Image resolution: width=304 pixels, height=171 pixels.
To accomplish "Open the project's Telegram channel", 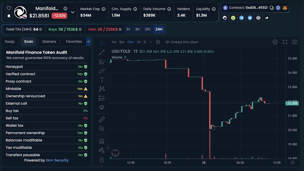I will [241, 18].
